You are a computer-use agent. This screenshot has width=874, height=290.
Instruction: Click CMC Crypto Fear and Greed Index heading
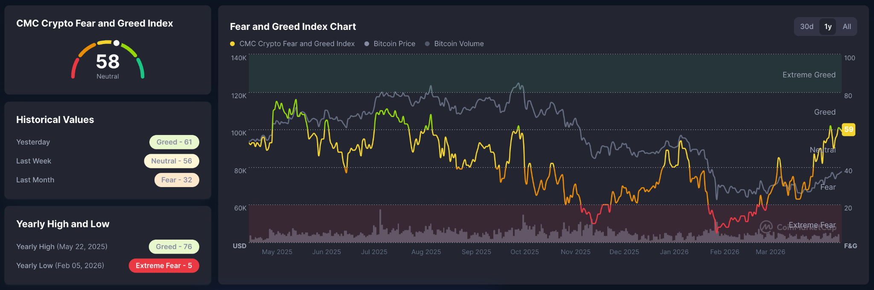(x=95, y=23)
